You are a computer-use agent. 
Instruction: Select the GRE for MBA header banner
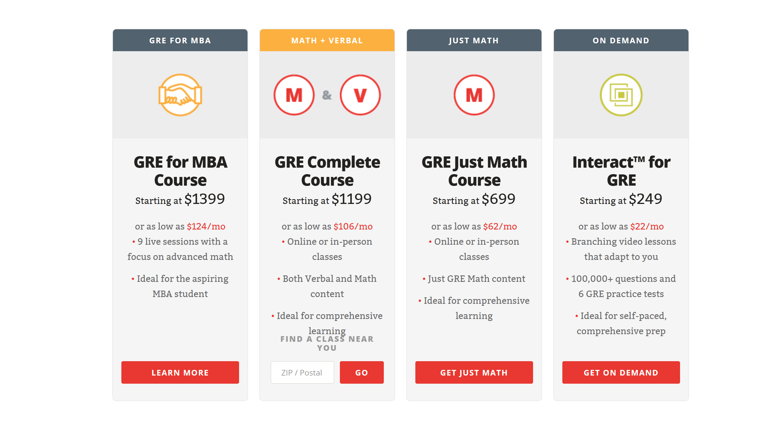click(180, 41)
